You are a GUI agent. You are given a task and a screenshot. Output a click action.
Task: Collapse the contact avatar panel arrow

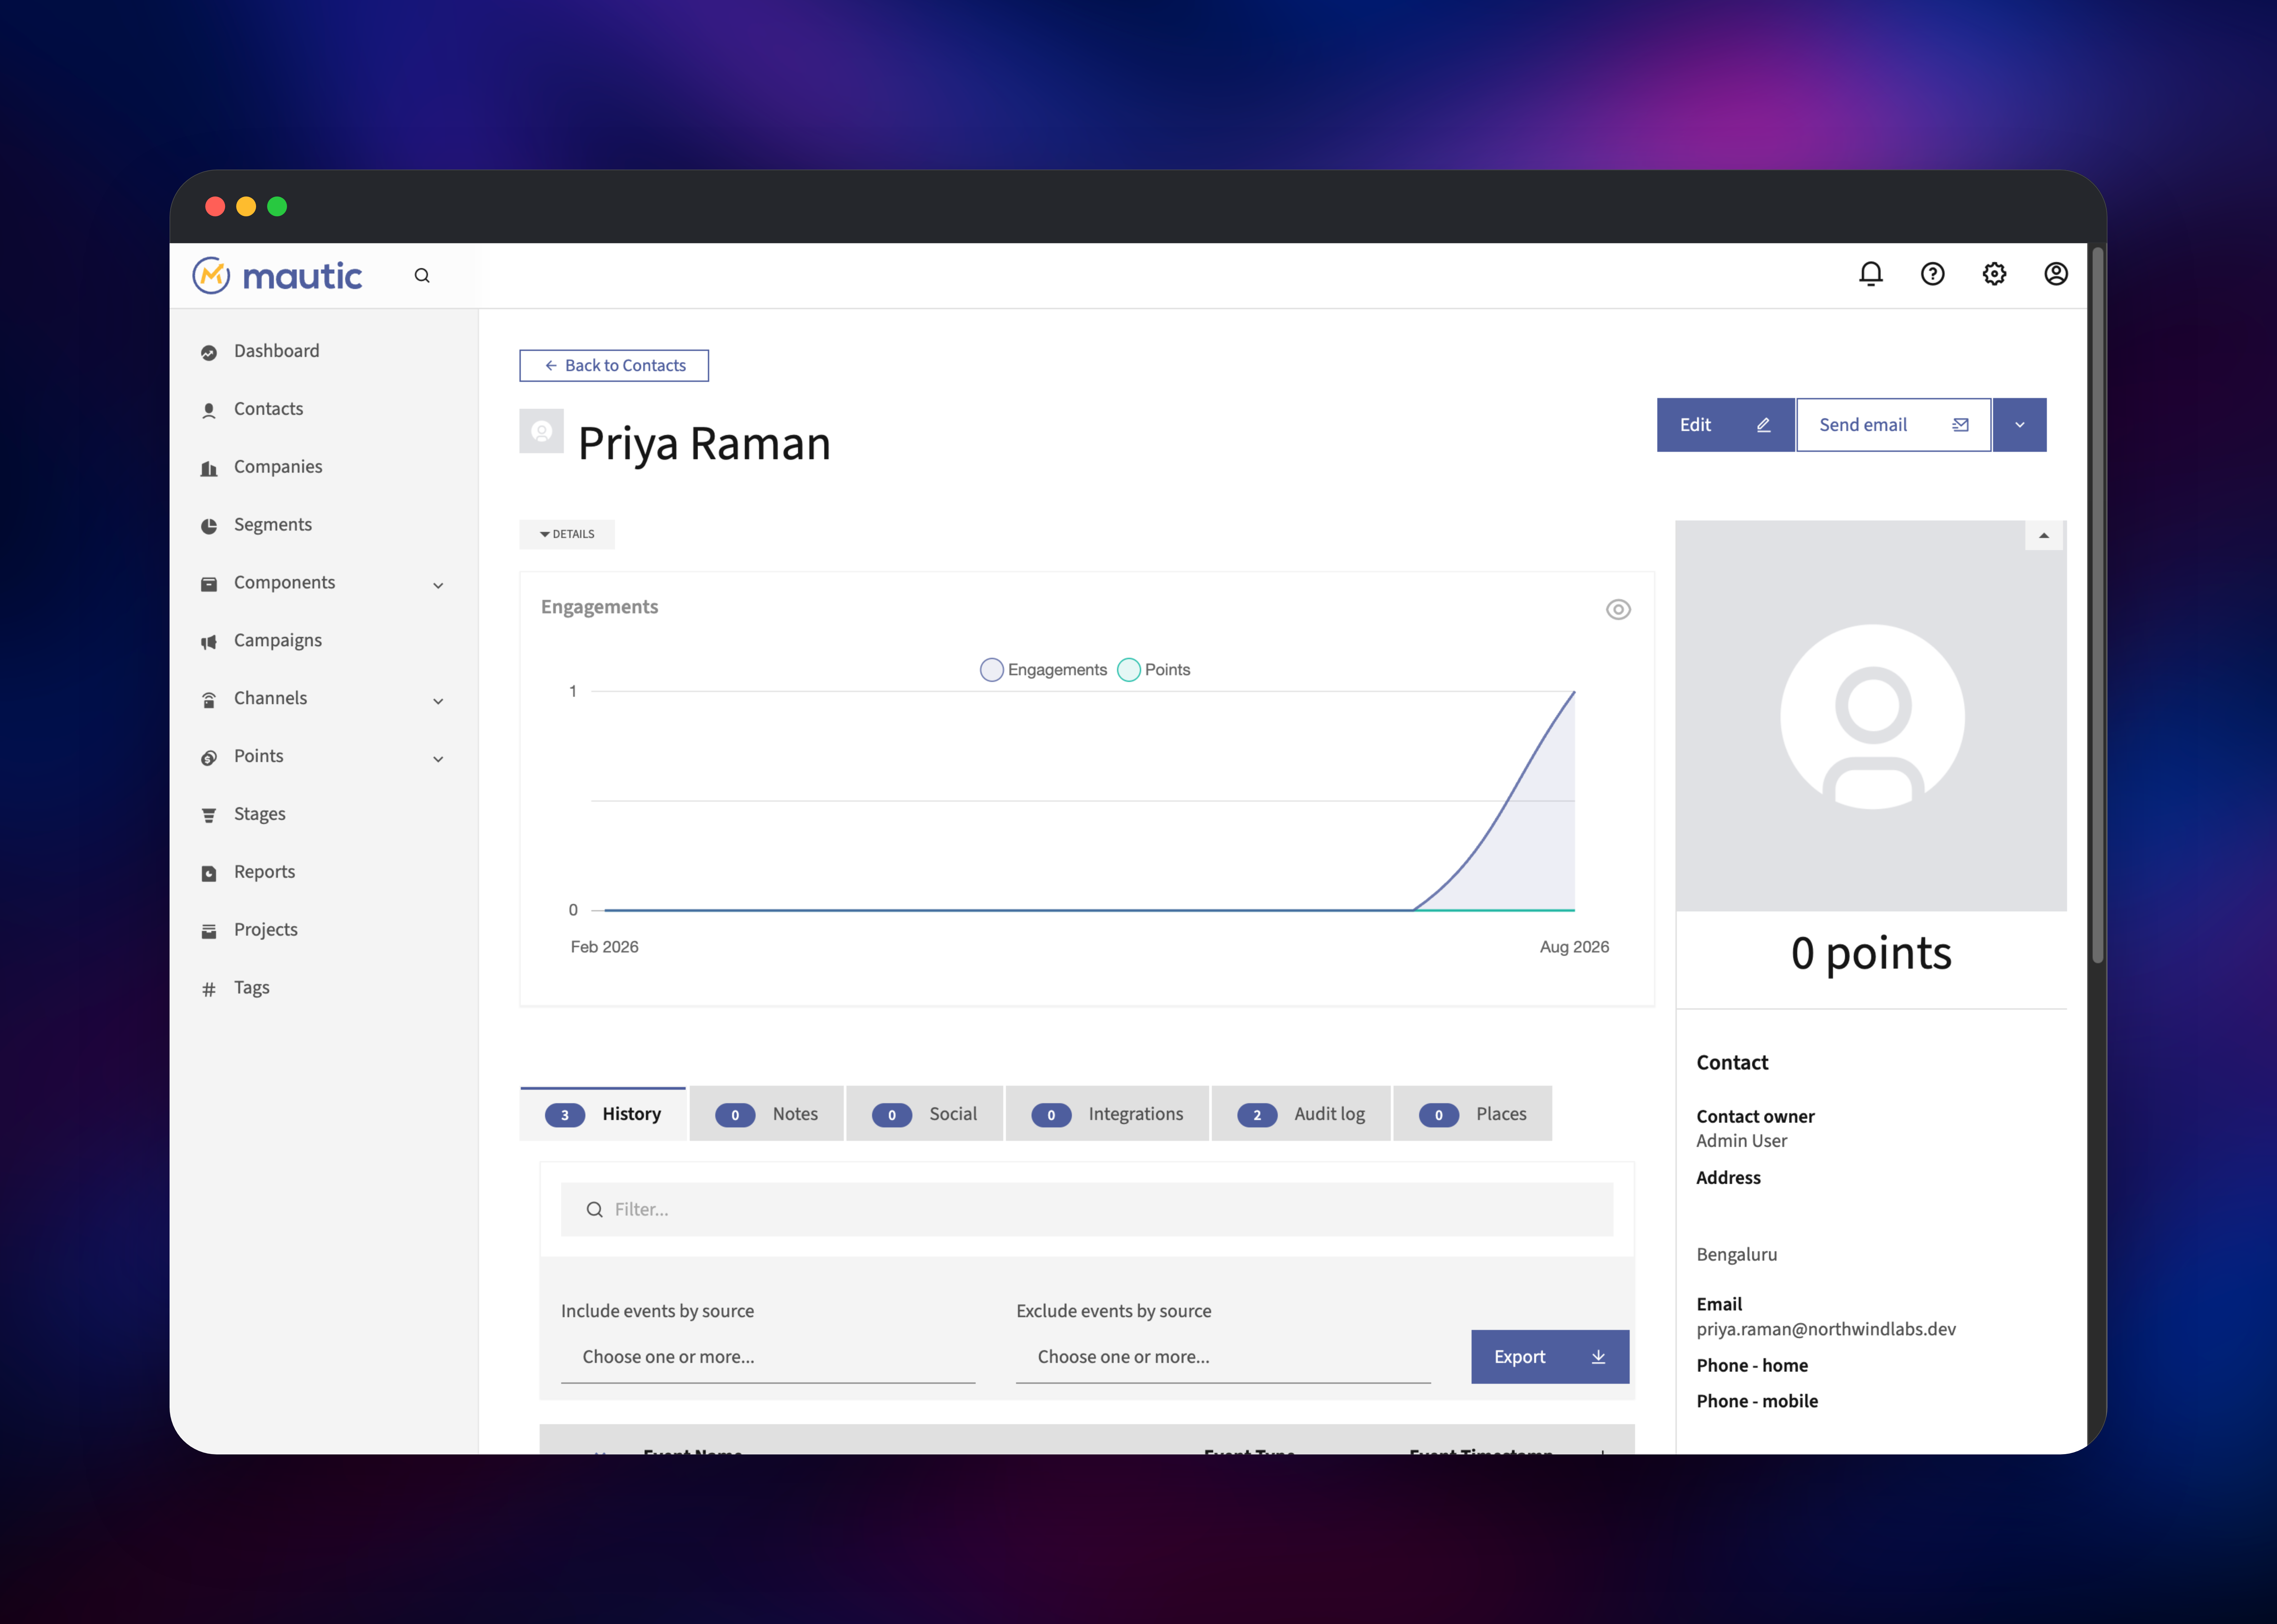click(2044, 536)
